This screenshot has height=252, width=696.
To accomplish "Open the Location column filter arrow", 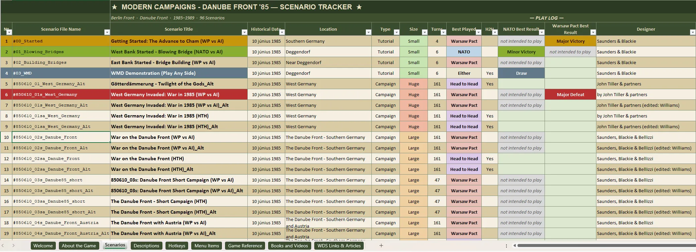I will click(x=368, y=32).
